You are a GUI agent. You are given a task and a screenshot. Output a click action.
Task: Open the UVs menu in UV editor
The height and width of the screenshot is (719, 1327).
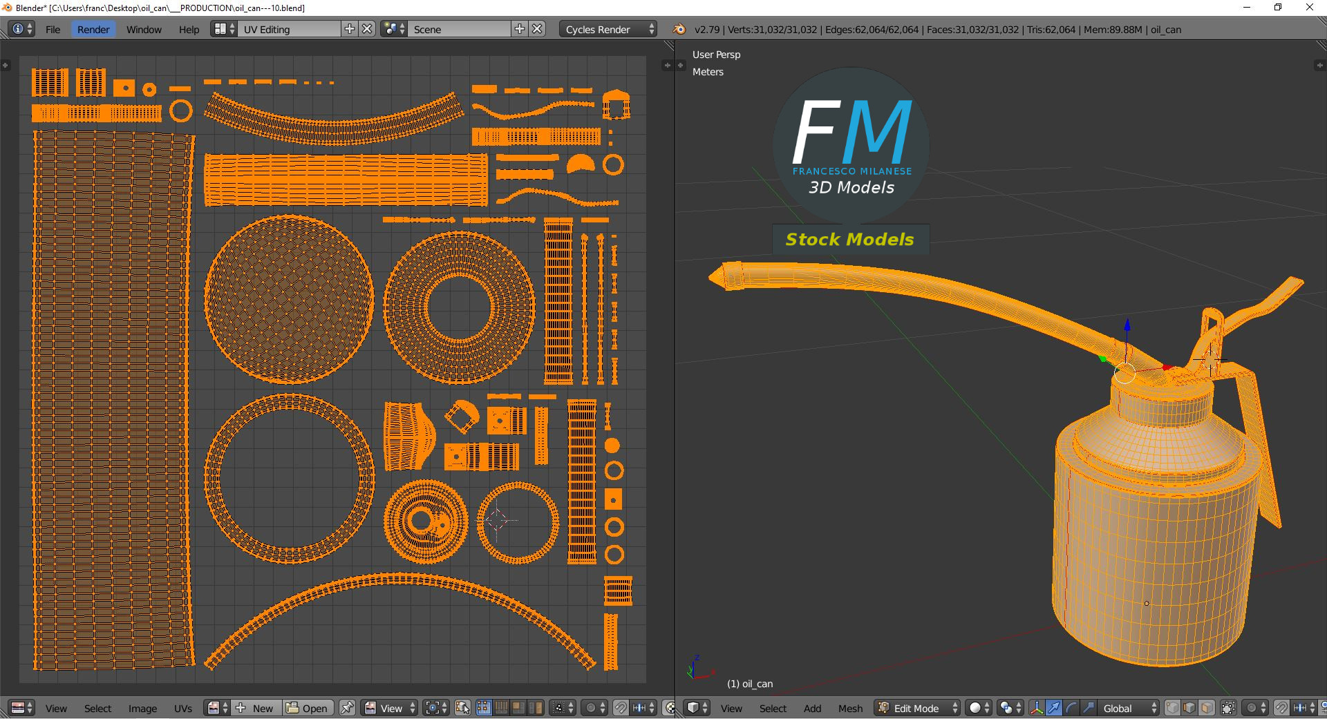pos(183,708)
